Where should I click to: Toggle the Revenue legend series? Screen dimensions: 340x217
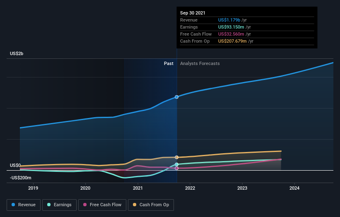[x=24, y=205]
